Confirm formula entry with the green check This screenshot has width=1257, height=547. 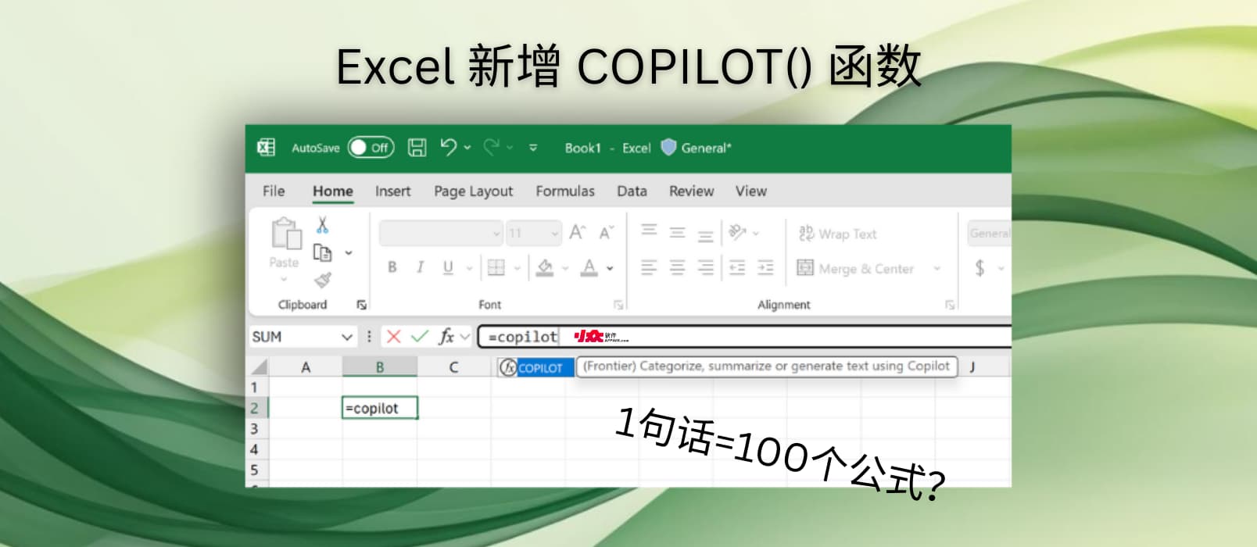pyautogui.click(x=420, y=337)
